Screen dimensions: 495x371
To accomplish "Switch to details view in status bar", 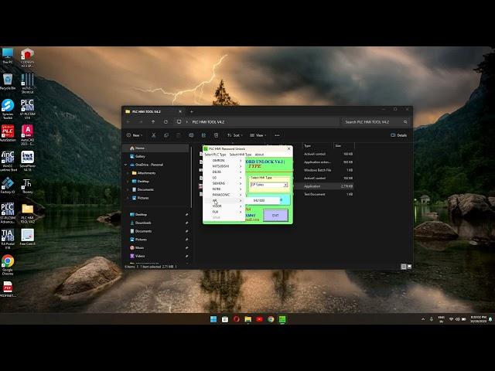I will point(404,267).
